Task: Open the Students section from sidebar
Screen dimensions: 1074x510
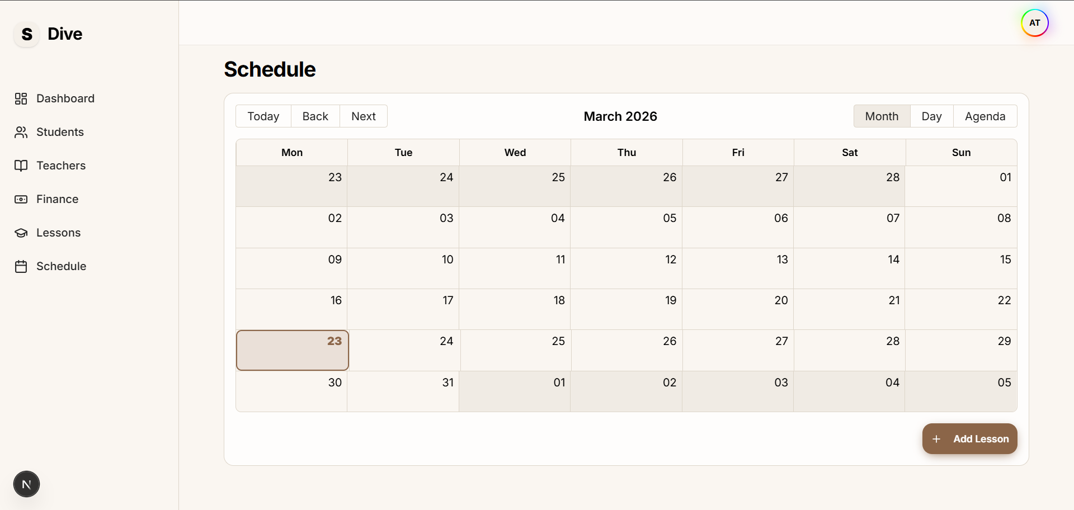Action: click(60, 132)
